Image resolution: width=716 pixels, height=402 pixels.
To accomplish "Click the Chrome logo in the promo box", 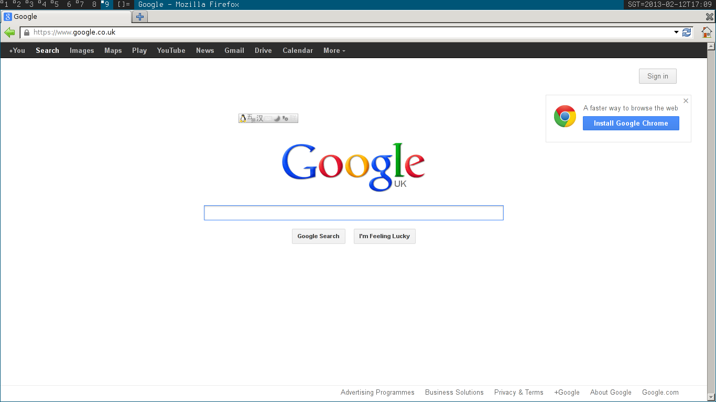I will (565, 116).
